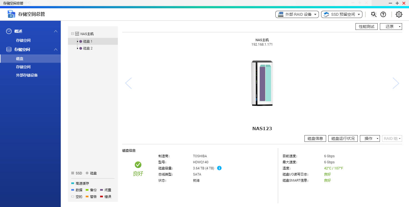Open the 存储空间 sidebar entry under 概述
409x207 pixels.
23,40
